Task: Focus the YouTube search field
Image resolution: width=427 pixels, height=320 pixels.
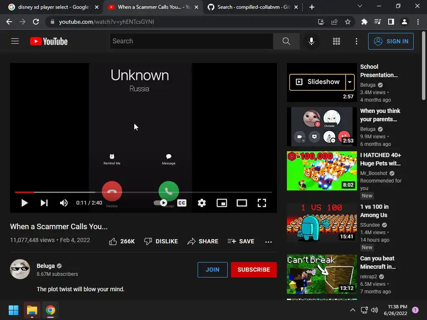Action: tap(191, 41)
